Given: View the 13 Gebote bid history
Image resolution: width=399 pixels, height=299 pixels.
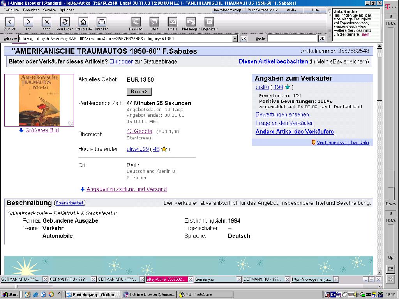Looking at the screenshot, I should pos(139,132).
